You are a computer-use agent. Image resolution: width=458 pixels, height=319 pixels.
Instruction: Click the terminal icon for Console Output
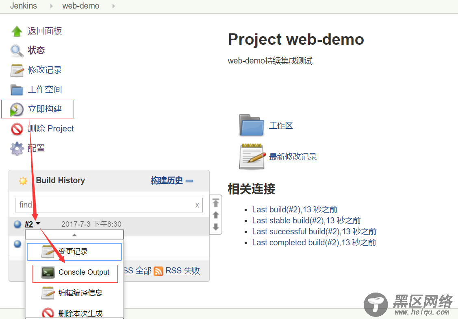(x=48, y=272)
